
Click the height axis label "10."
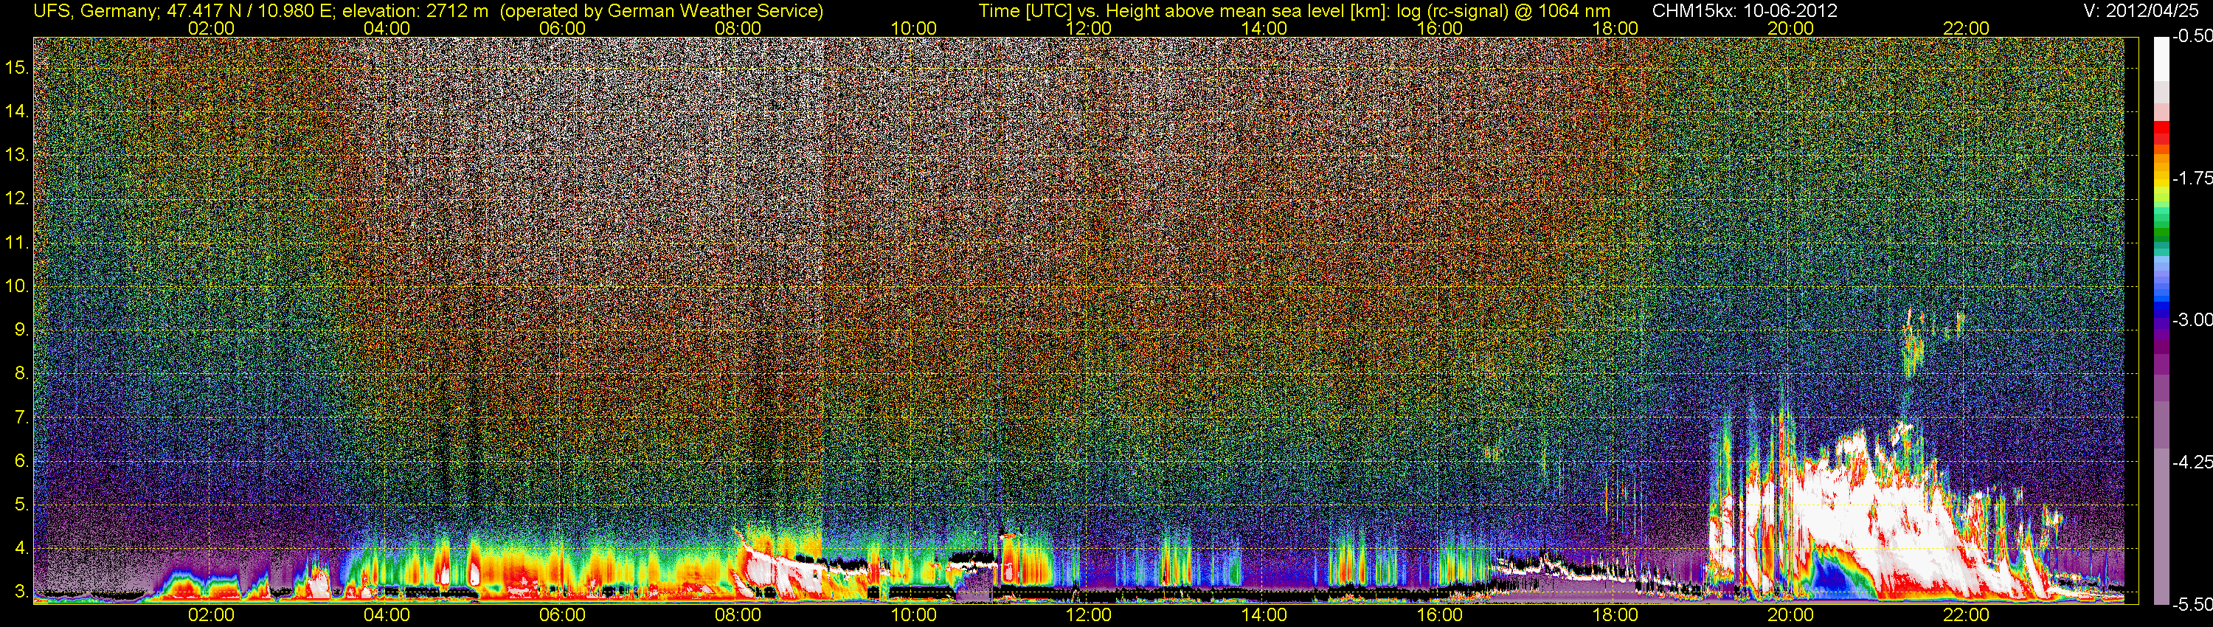[17, 286]
